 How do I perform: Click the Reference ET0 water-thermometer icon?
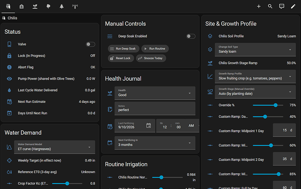[x=9, y=172]
